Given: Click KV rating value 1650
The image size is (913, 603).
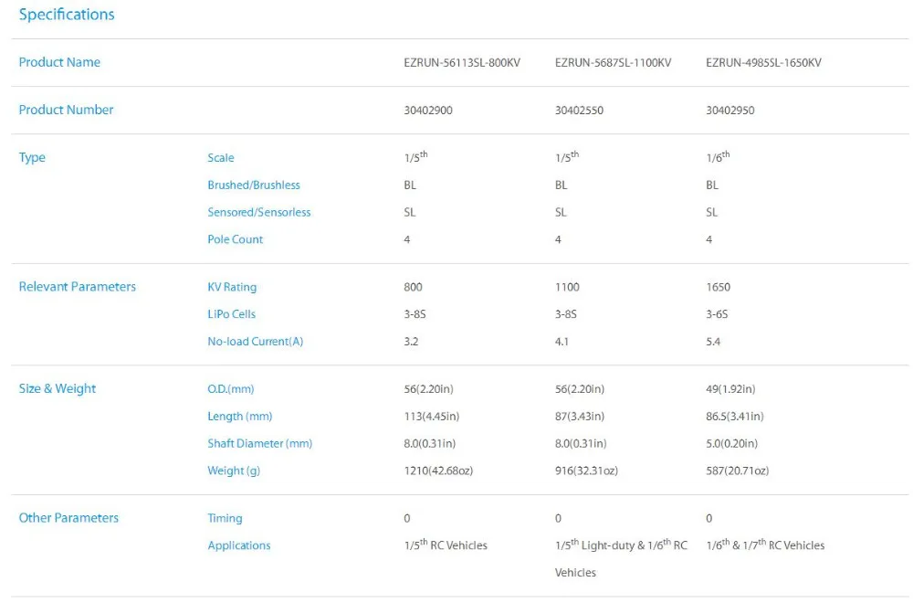Looking at the screenshot, I should [718, 287].
